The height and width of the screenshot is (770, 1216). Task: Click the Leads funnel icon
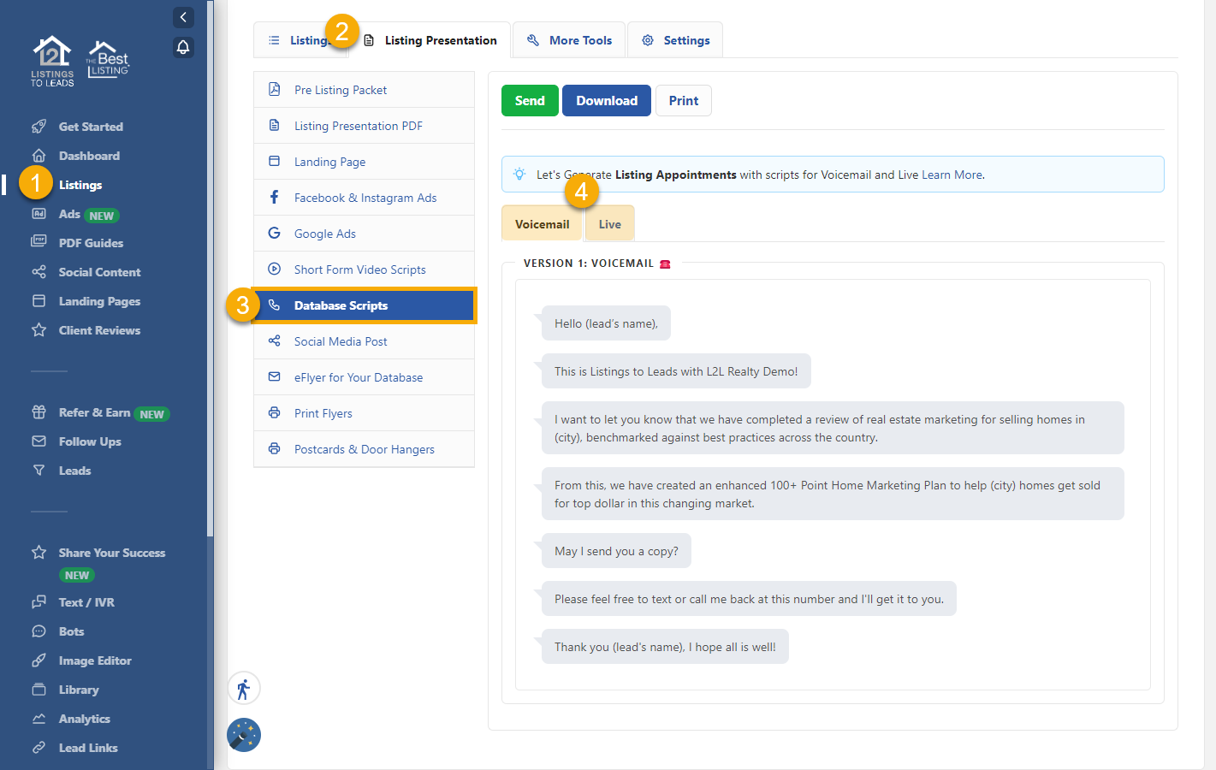(39, 471)
